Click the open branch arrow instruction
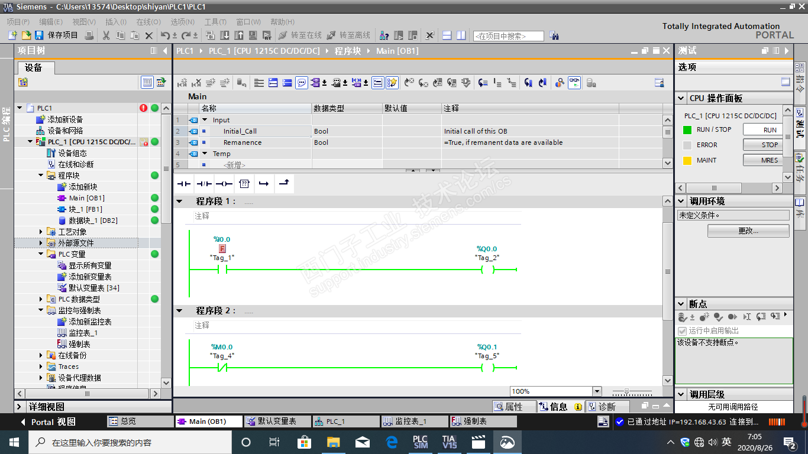The height and width of the screenshot is (454, 808). (x=264, y=184)
